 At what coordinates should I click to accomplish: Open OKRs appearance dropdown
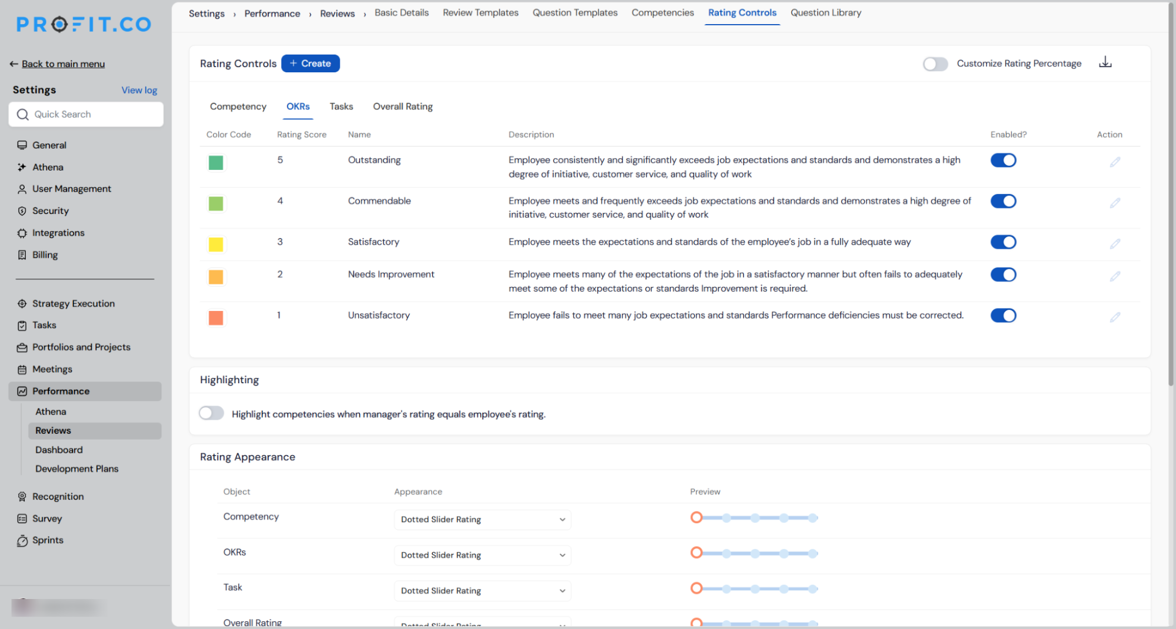[x=482, y=555]
